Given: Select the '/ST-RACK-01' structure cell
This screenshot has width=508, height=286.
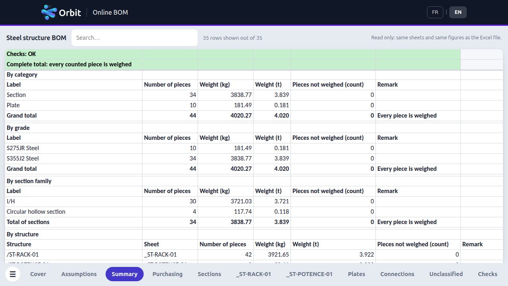Looking at the screenshot, I should point(74,255).
